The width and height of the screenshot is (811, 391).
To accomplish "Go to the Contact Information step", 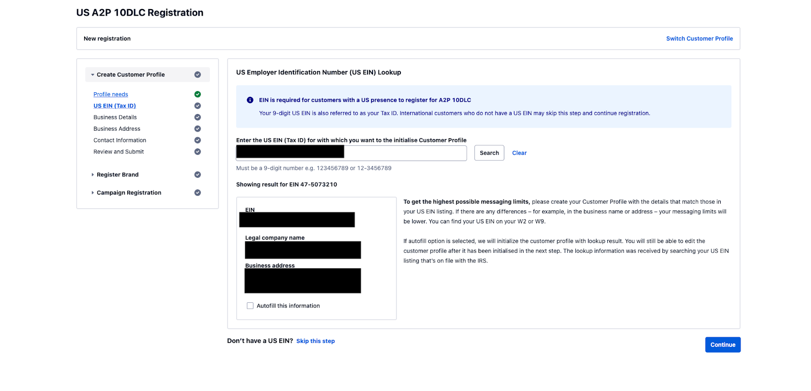I will pyautogui.click(x=120, y=140).
